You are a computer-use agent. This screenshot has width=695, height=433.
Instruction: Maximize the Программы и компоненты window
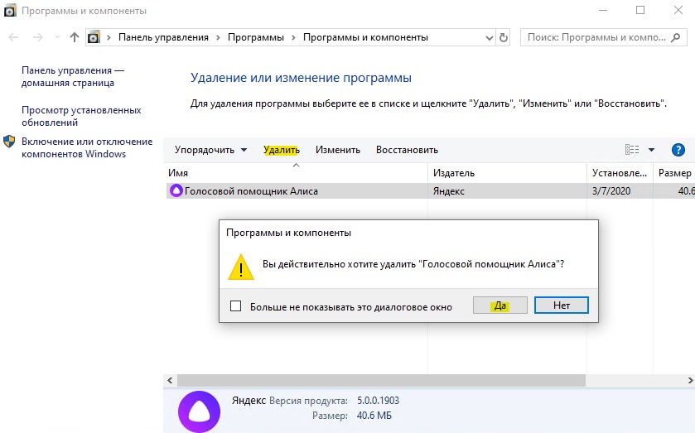tap(640, 10)
